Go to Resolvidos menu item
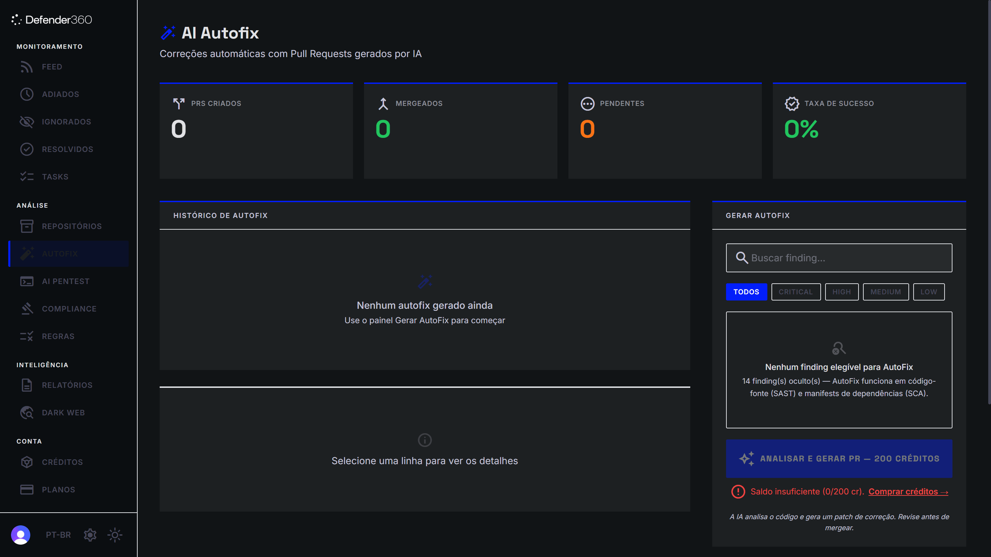 coord(68,149)
